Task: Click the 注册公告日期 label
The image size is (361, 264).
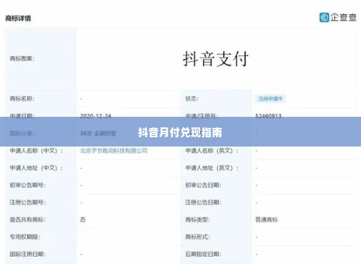Action: 203,203
